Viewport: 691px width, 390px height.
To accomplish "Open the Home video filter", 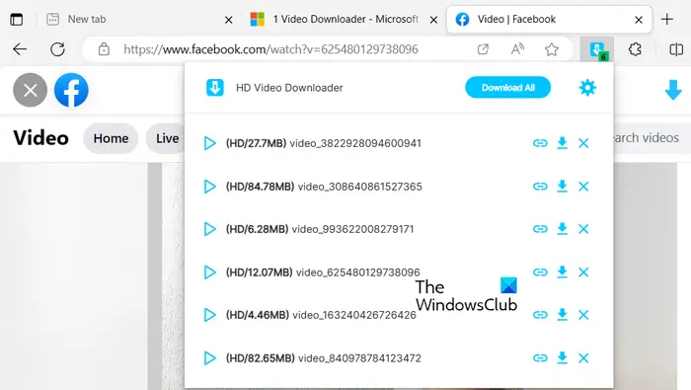I will [x=111, y=138].
